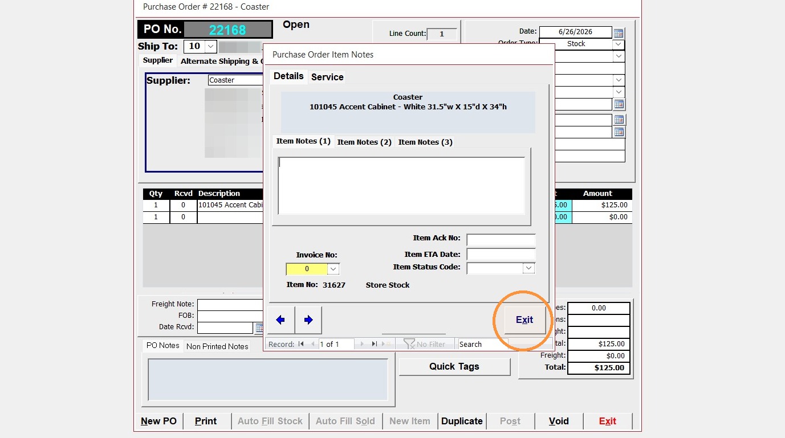Switch to the Service tab
The width and height of the screenshot is (785, 438).
click(x=327, y=77)
